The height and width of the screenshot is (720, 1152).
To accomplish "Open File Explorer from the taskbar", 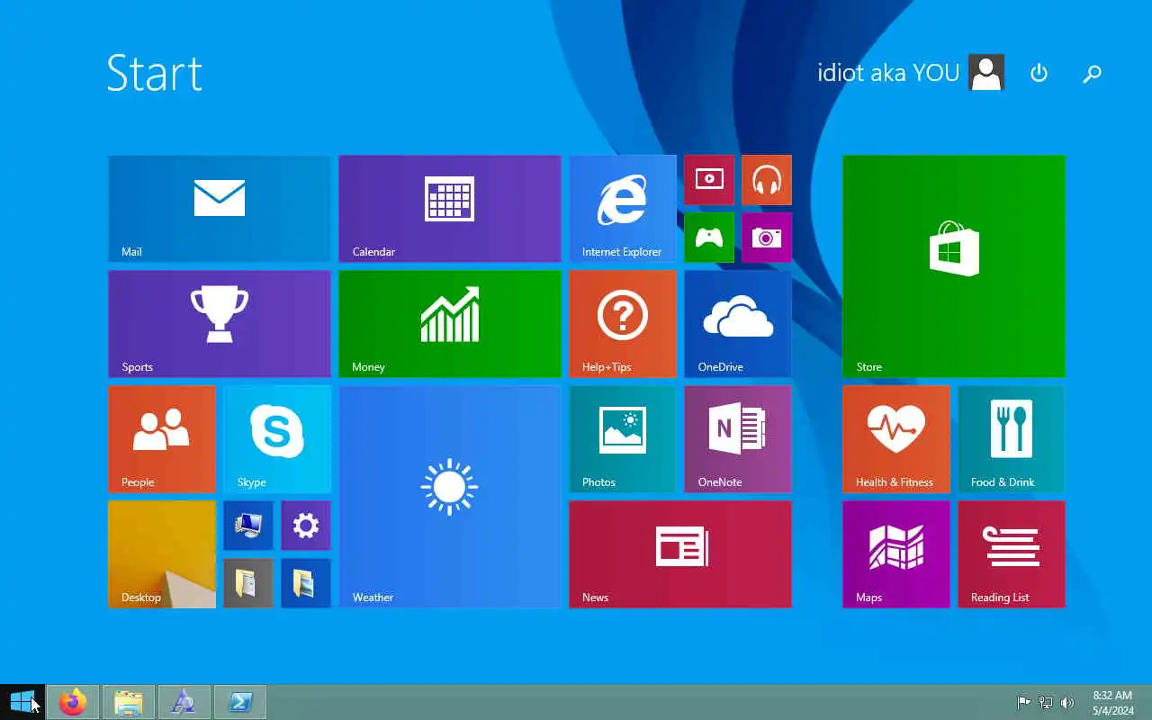I will click(x=129, y=702).
